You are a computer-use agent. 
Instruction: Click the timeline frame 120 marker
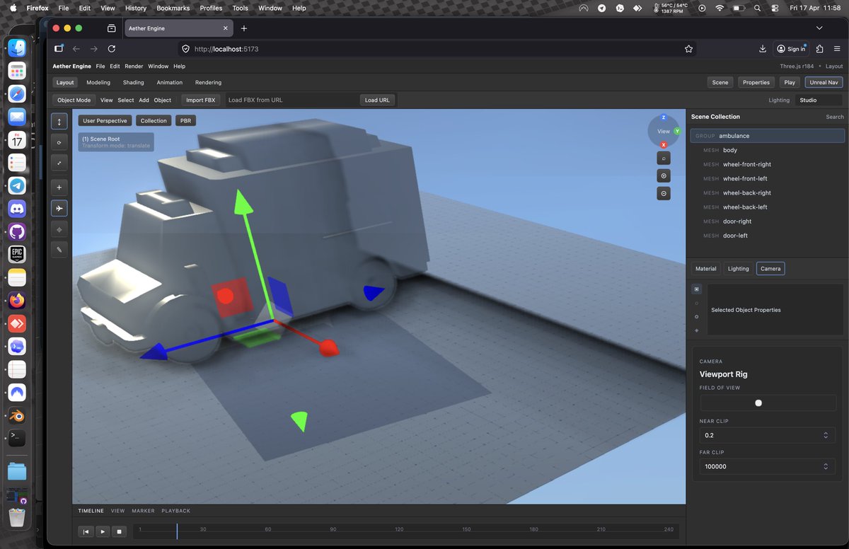click(x=399, y=529)
